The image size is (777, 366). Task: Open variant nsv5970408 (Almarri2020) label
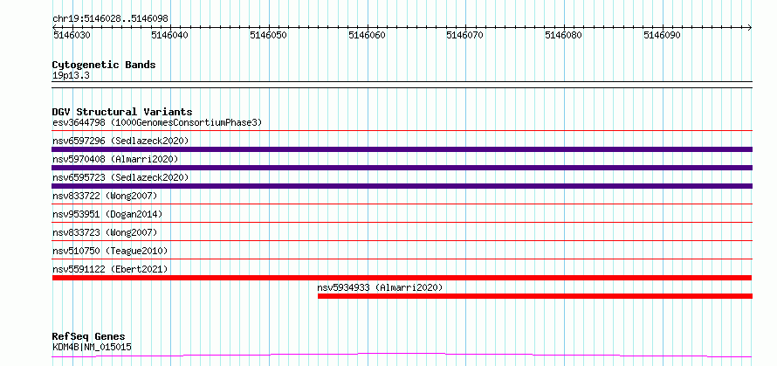coord(115,159)
